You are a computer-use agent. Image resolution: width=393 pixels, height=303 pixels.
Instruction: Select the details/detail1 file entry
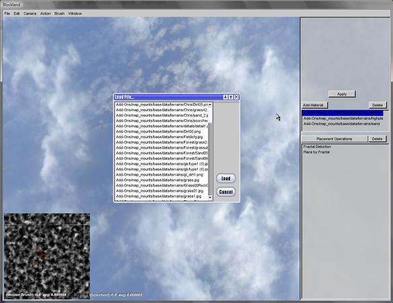click(x=162, y=126)
